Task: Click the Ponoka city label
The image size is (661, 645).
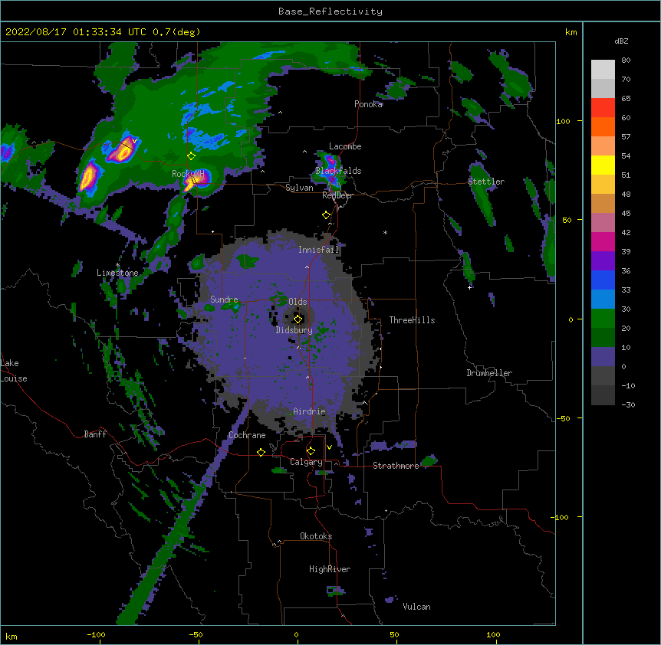Action: (368, 104)
